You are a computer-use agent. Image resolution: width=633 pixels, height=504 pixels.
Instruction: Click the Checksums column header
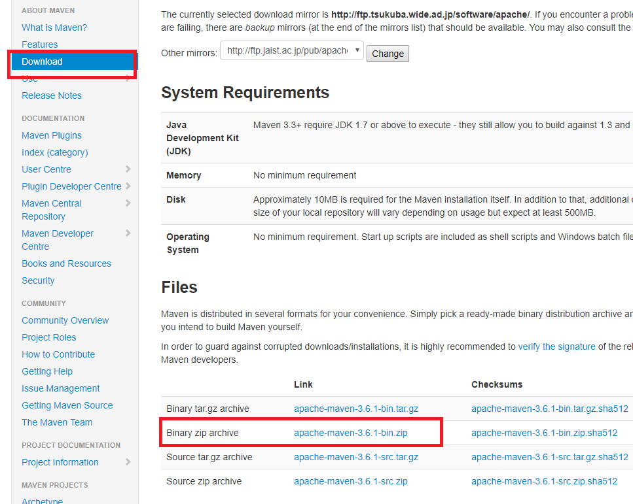point(497,384)
